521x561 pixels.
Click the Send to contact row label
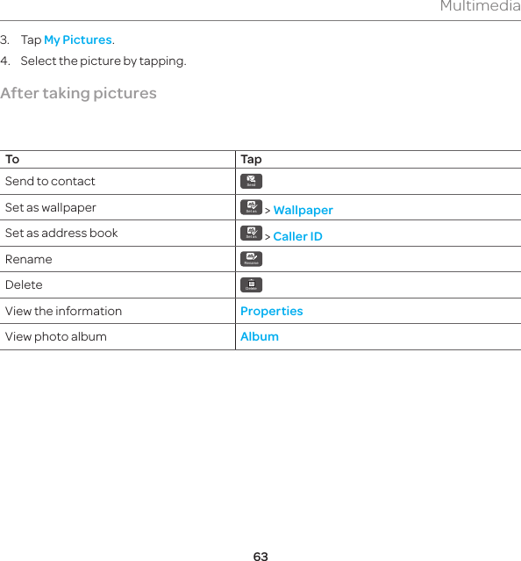[x=50, y=182]
